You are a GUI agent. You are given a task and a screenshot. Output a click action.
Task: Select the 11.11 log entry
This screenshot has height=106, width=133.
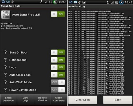96,59
